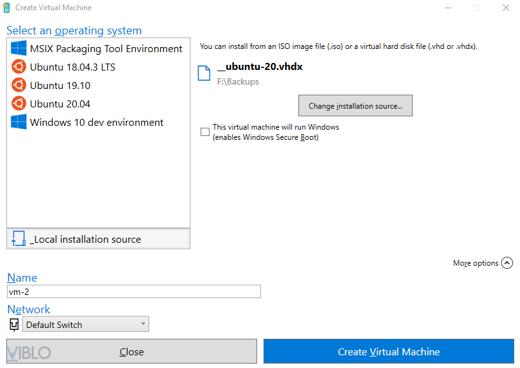Click the Create Virtual Machine title bar icon
Image resolution: width=520 pixels, height=368 pixels.
click(x=6, y=8)
